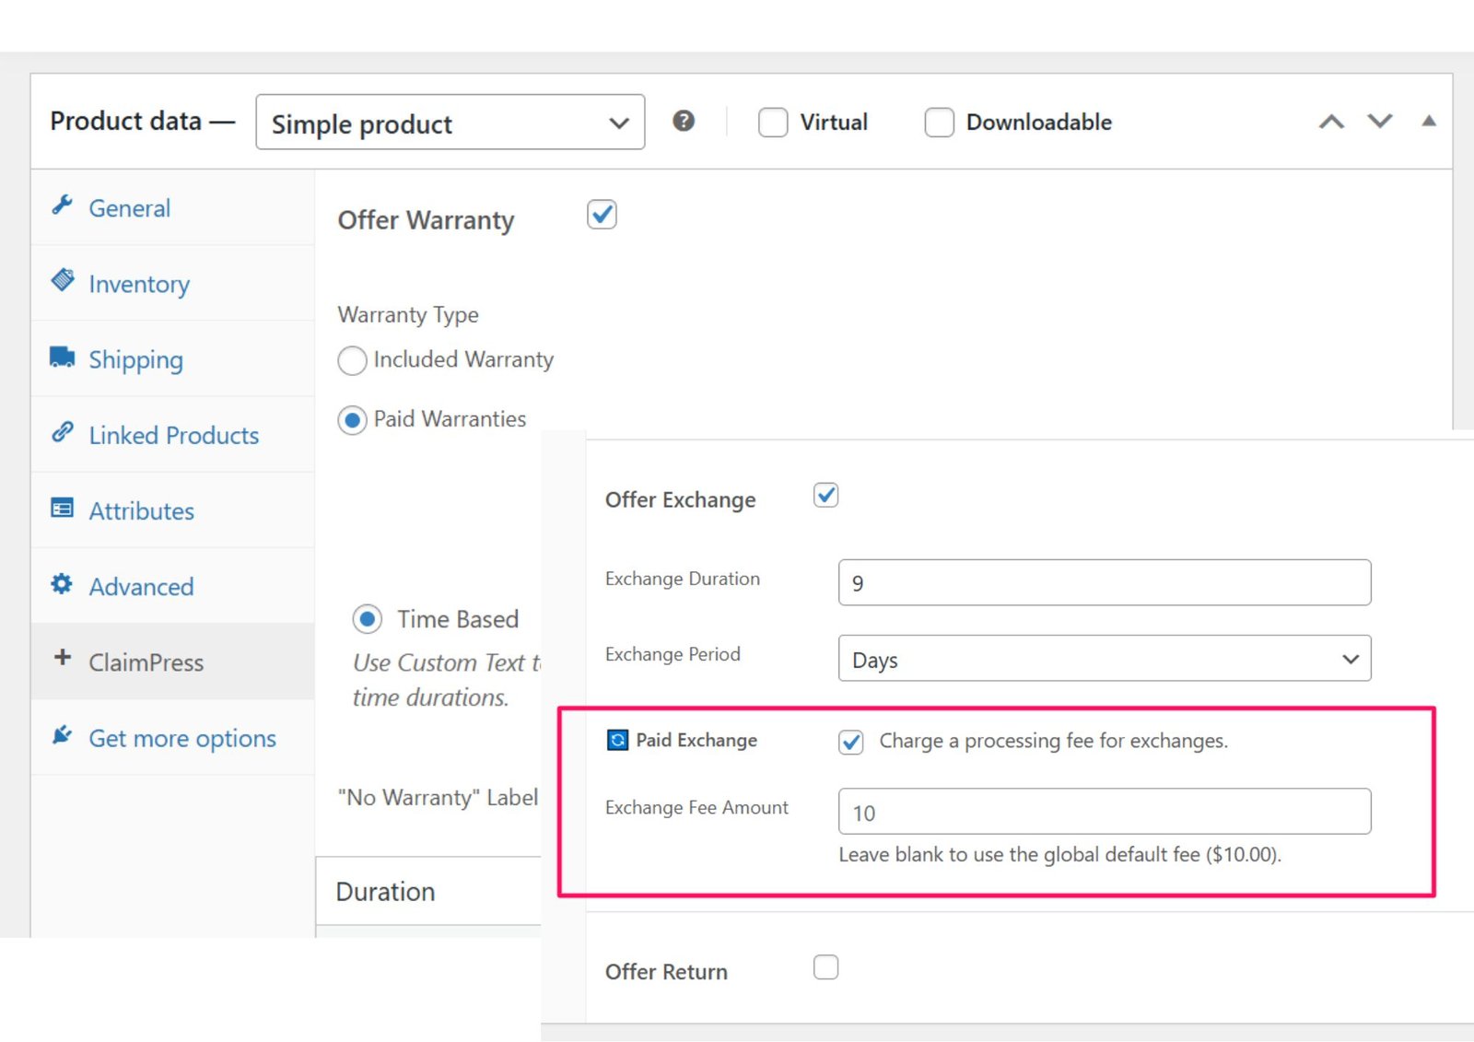Open the Exchange Period dropdown showing Days

pyautogui.click(x=1104, y=659)
